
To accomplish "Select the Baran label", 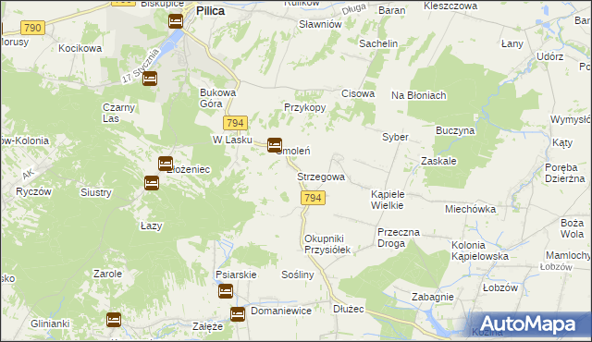I will pos(392,10).
